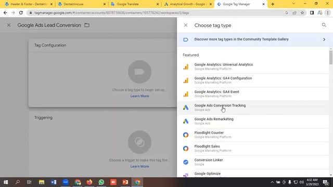Select Google Analytics: Universal Analytics icon
Viewport: 333px width, 187px height.
click(186, 67)
